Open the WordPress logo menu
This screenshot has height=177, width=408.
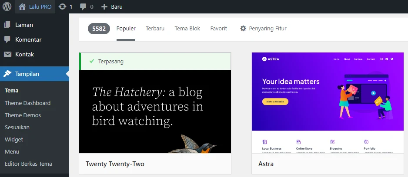click(x=7, y=7)
